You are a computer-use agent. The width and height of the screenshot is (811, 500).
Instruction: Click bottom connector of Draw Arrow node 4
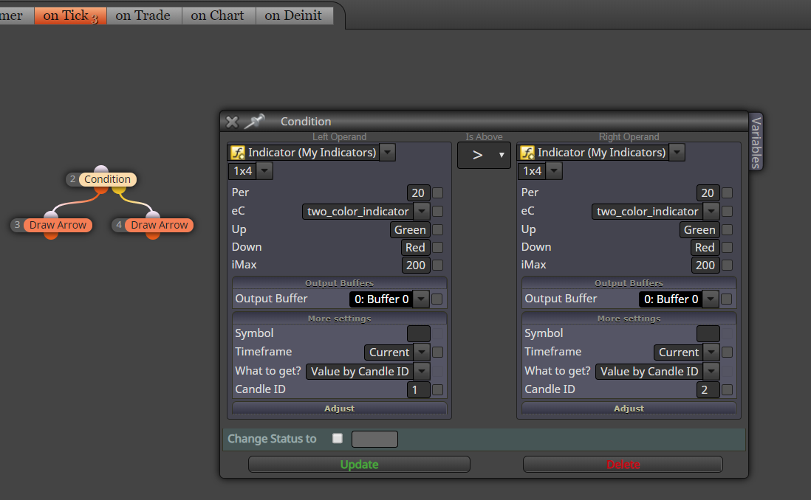click(153, 235)
